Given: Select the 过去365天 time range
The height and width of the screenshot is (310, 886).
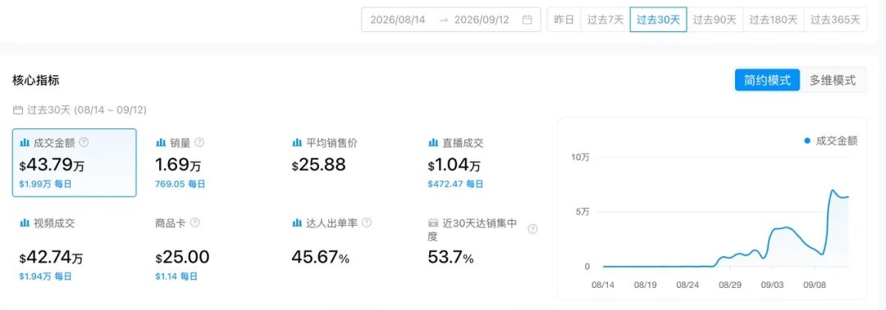Looking at the screenshot, I should pos(835,20).
